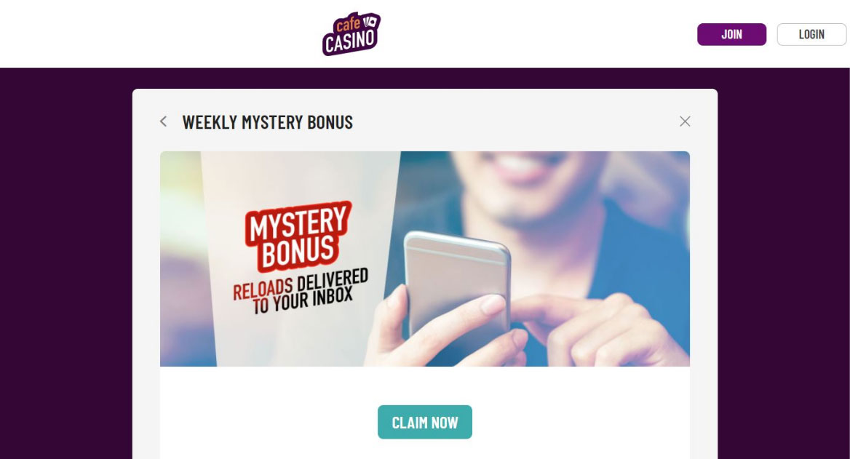Close the Weekly Mystery Bonus panel
Screen dimensions: 850x459
pos(685,121)
